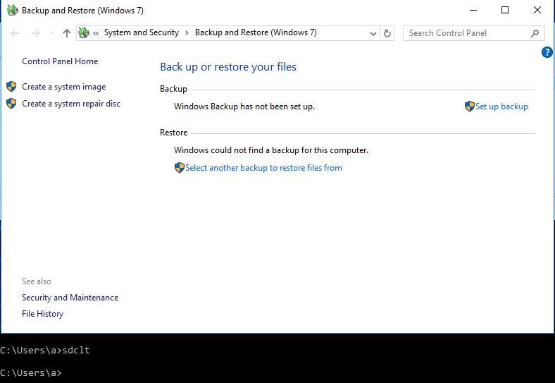This screenshot has height=383, width=555.
Task: Click the title bar application icon
Action: click(x=13, y=10)
